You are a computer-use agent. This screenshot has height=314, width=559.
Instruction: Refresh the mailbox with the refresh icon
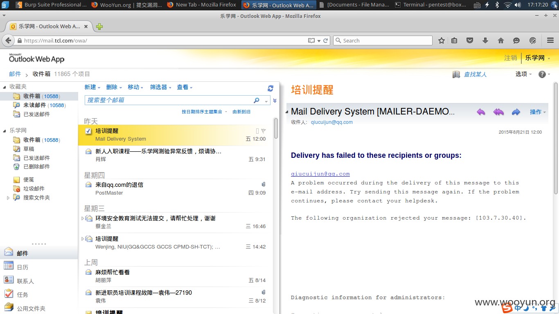click(x=270, y=88)
